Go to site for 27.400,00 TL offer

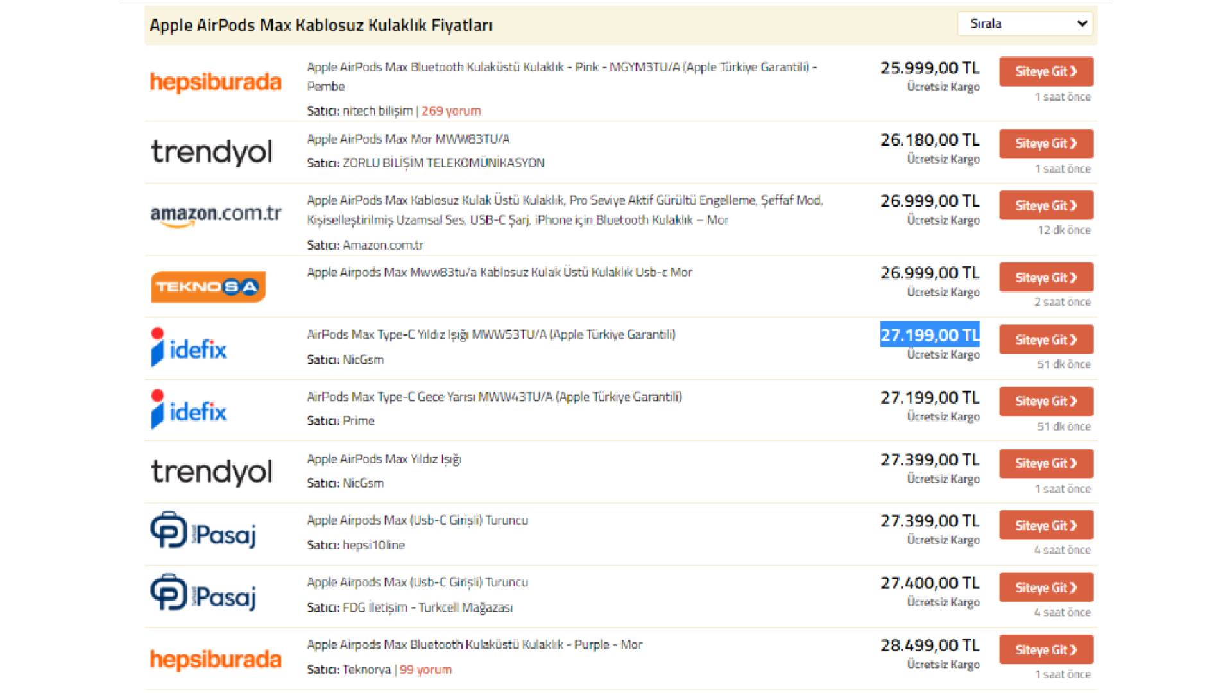coord(1046,588)
